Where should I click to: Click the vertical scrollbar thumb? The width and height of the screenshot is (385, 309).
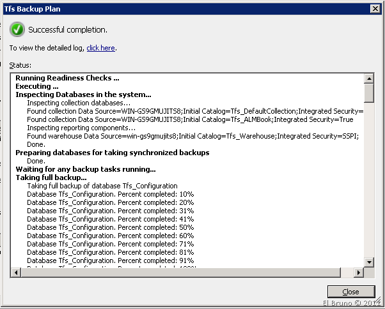pyautogui.click(x=368, y=93)
